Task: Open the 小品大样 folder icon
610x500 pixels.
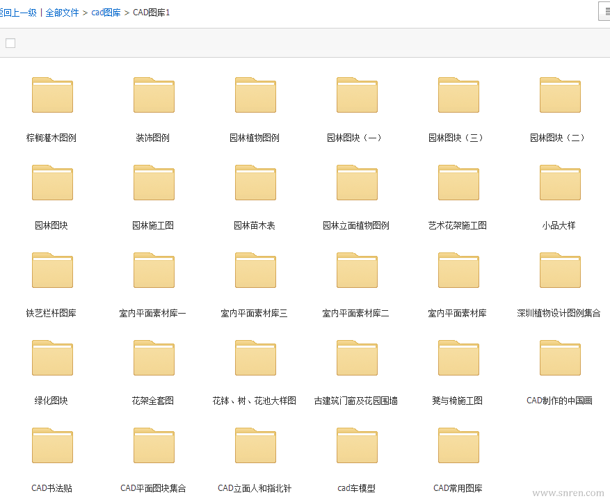Action: [x=560, y=183]
